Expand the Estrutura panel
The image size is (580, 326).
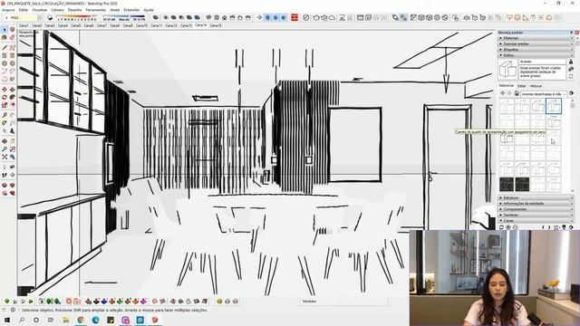coord(536,197)
